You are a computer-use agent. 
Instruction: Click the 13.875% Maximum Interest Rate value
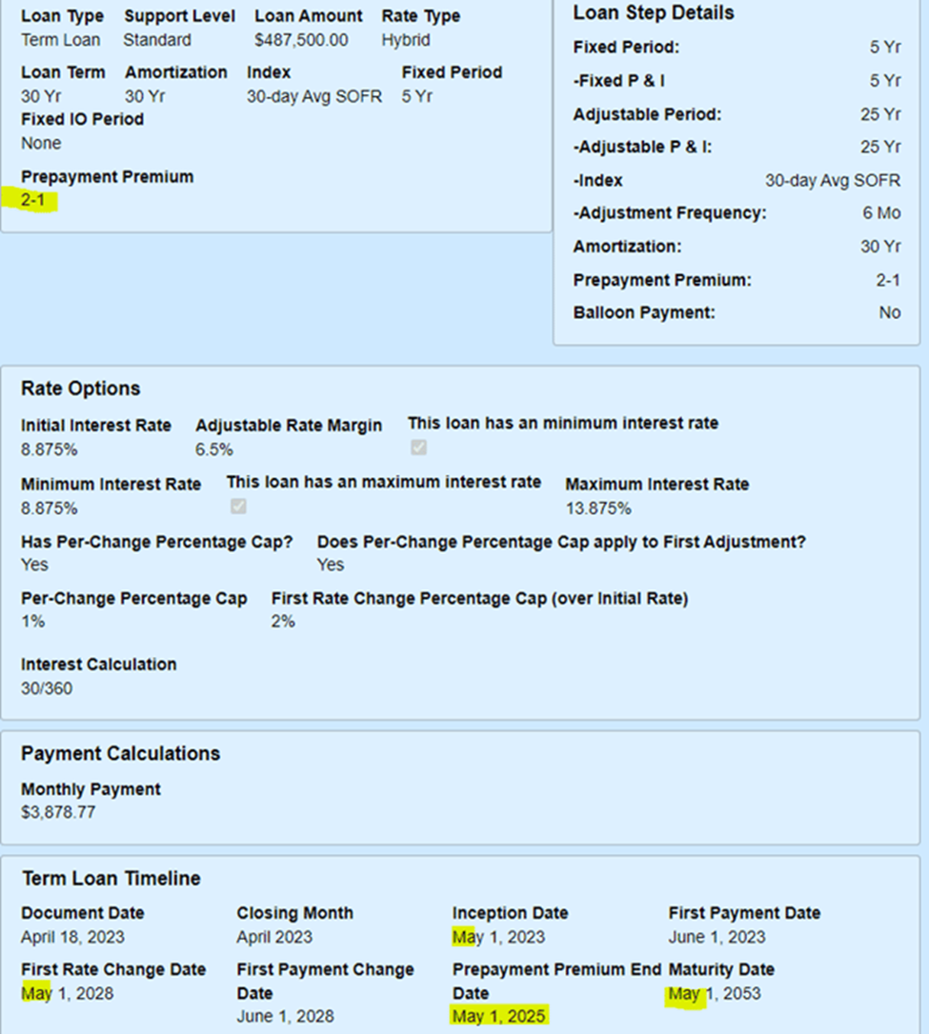tap(598, 508)
